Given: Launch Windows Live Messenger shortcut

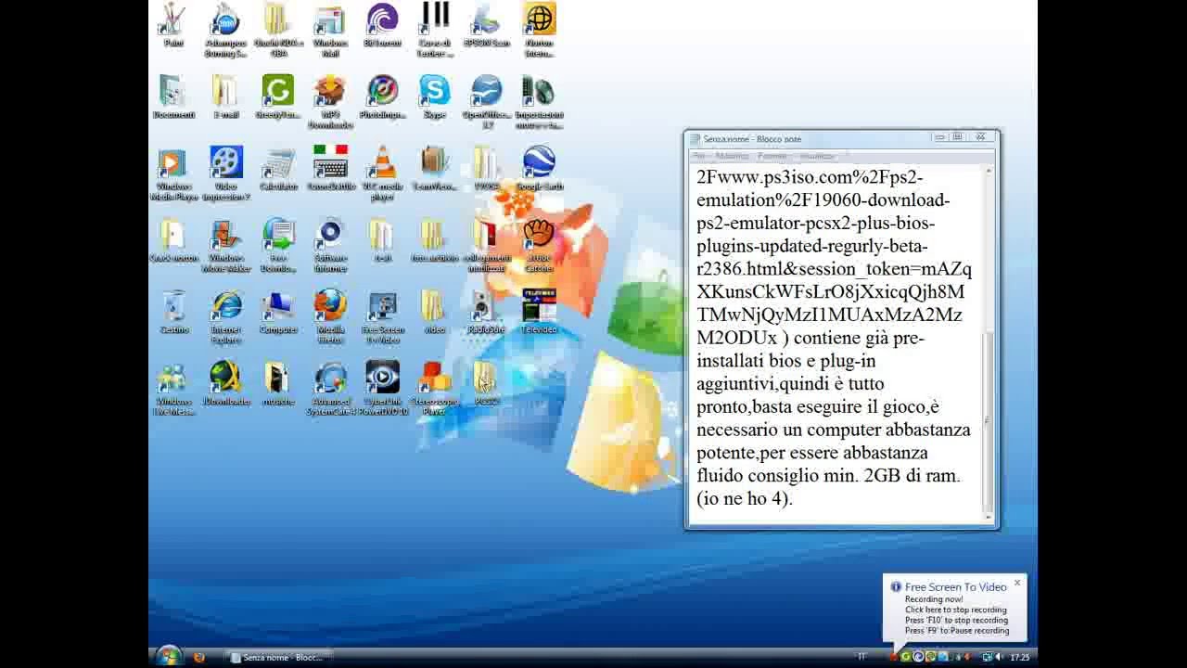Looking at the screenshot, I should [x=173, y=389].
